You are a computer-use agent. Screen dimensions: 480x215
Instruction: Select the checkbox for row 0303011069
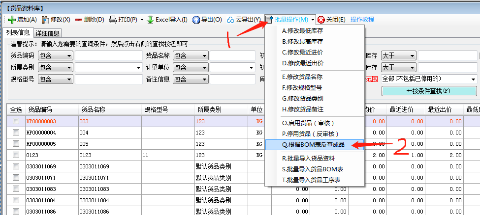[x=16, y=166]
